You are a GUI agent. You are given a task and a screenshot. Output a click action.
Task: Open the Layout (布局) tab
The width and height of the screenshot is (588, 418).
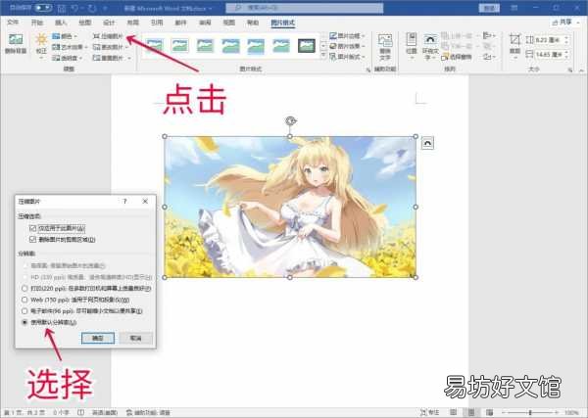(132, 23)
